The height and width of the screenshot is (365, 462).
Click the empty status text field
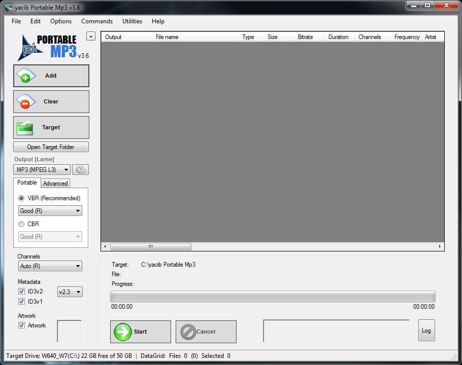337,331
